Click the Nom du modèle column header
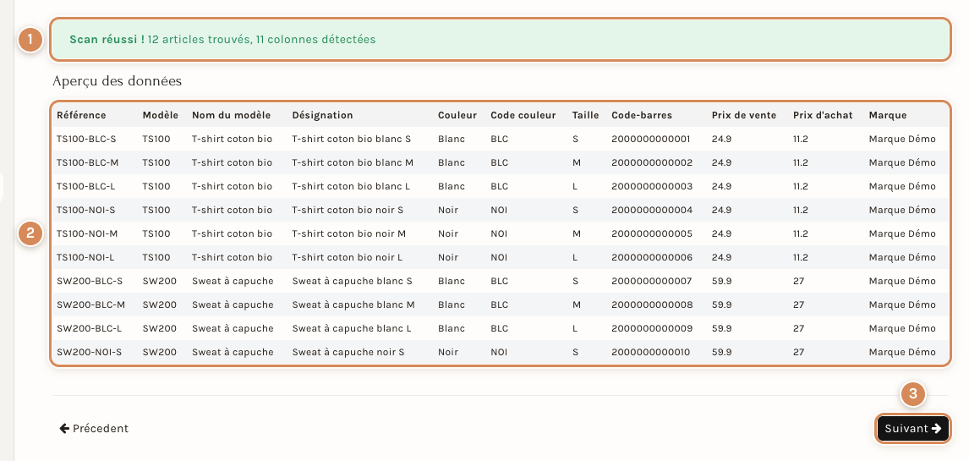 231,115
